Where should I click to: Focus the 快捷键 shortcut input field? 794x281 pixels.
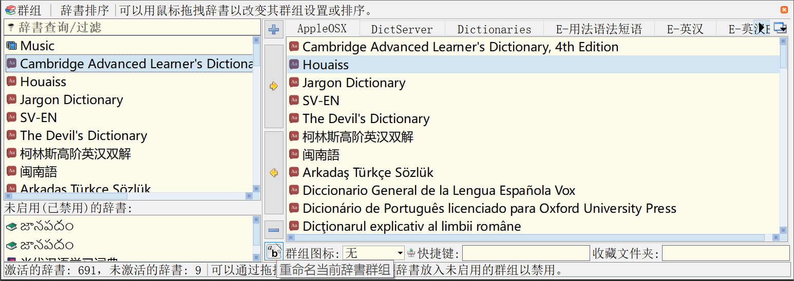click(526, 253)
